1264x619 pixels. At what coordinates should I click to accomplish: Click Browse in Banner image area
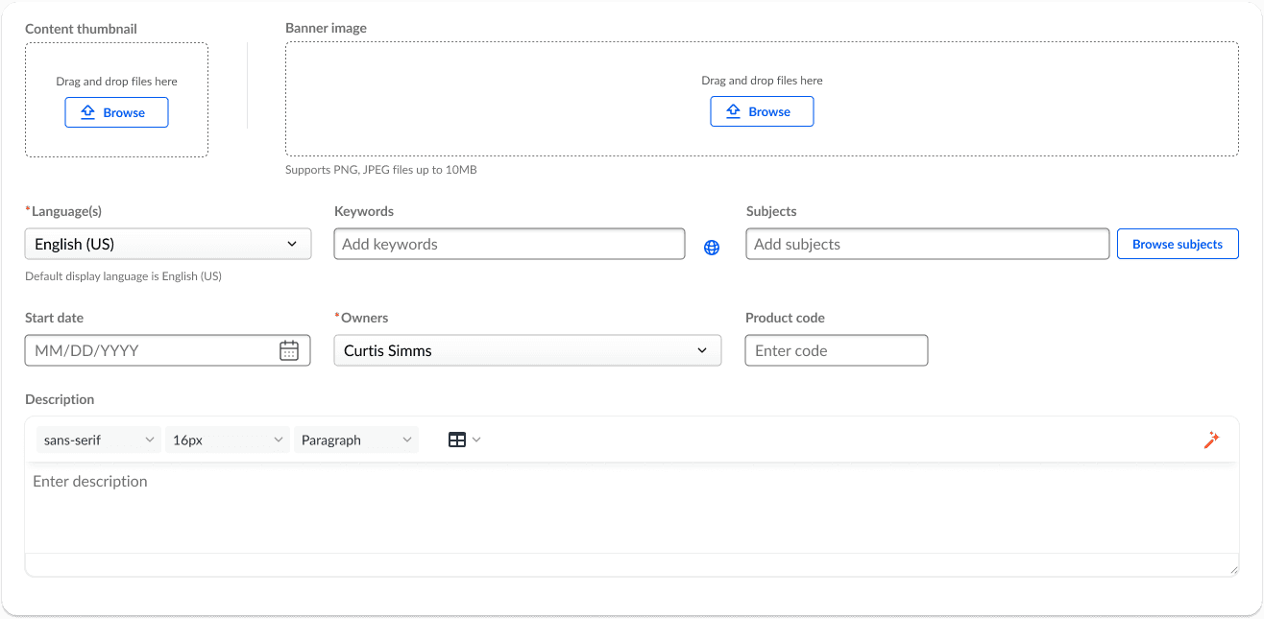pyautogui.click(x=762, y=111)
